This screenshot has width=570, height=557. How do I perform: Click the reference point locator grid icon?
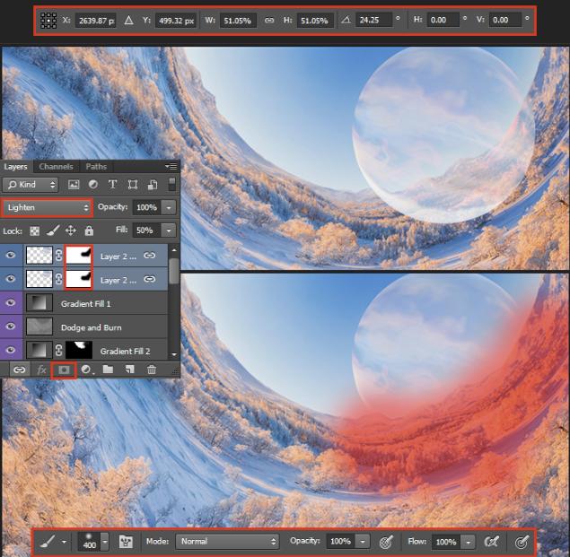[x=48, y=21]
